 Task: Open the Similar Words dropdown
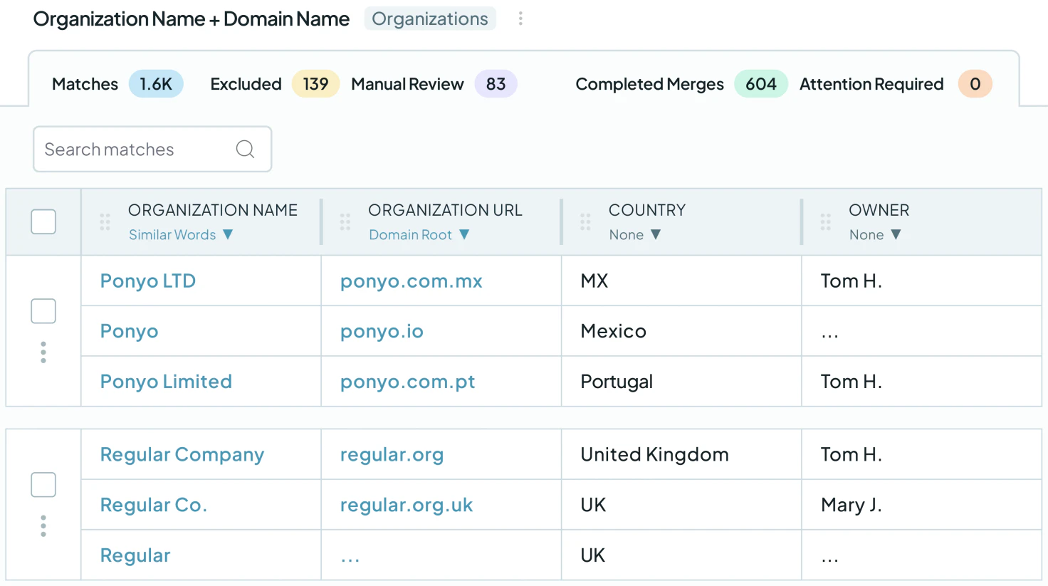tap(181, 235)
